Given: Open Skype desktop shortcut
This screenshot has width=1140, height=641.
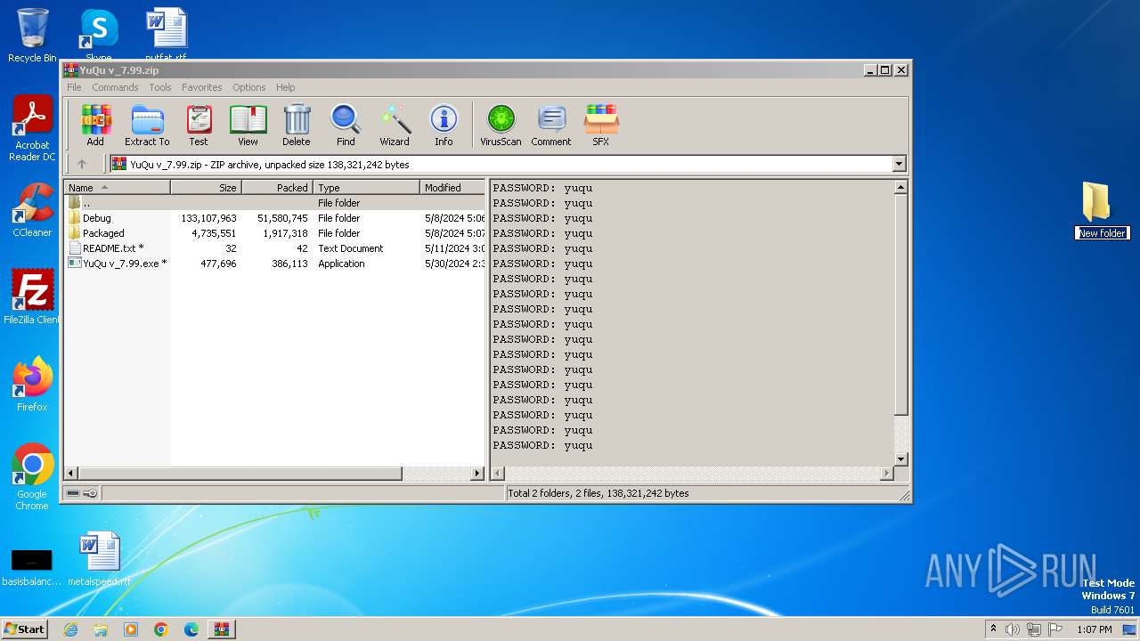Looking at the screenshot, I should (x=98, y=36).
